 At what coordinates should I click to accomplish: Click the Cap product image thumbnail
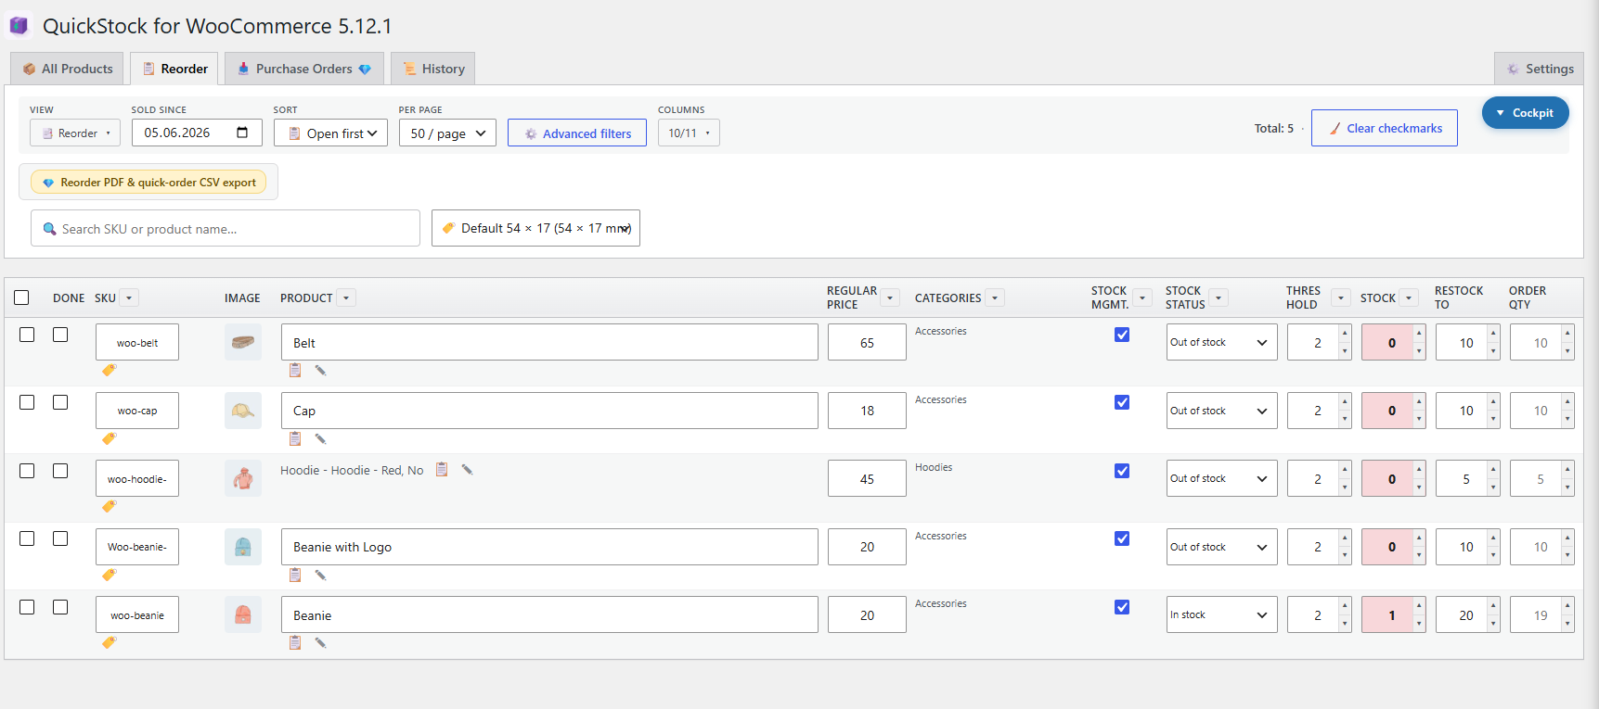pyautogui.click(x=243, y=411)
